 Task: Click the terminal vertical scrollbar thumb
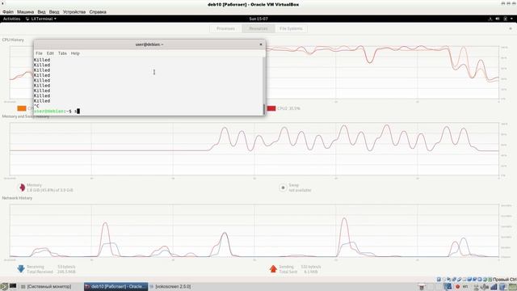point(264,109)
